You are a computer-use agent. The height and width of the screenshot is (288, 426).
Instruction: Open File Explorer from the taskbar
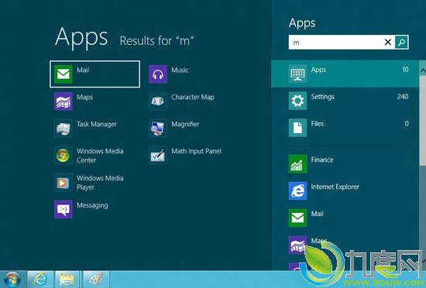click(x=67, y=279)
